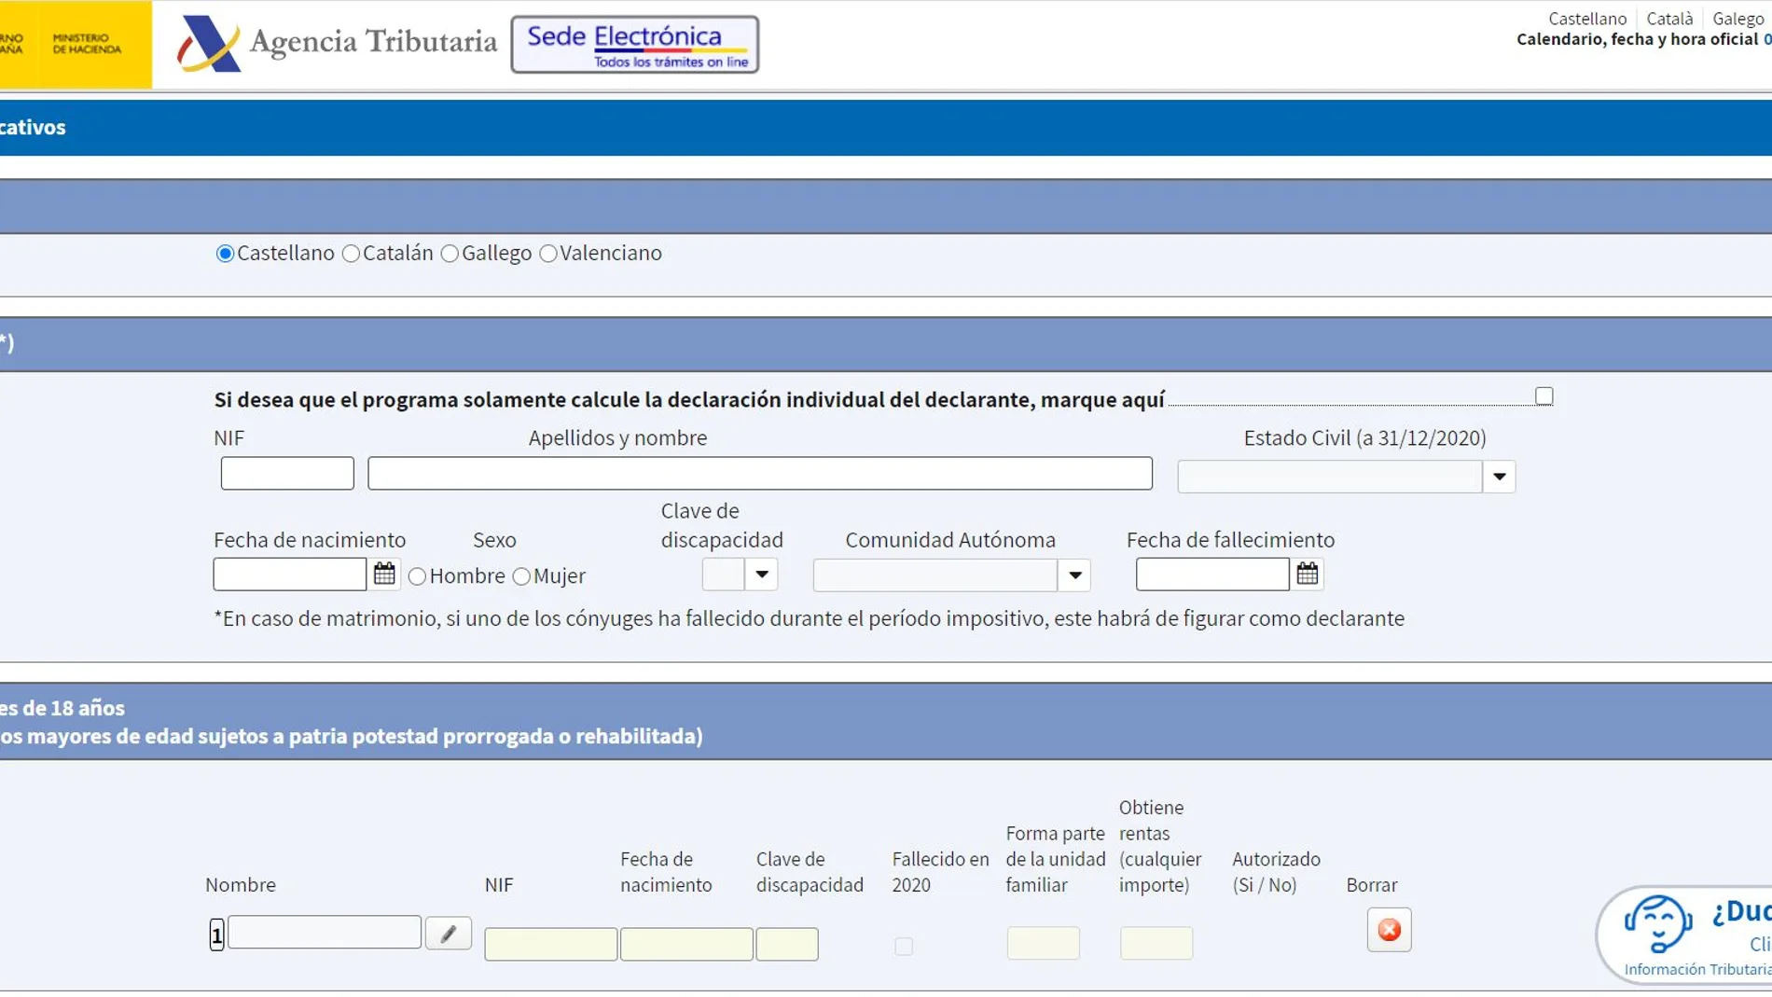Check the Fallecido en 2020 checkbox
The image size is (1772, 997).
click(x=903, y=946)
